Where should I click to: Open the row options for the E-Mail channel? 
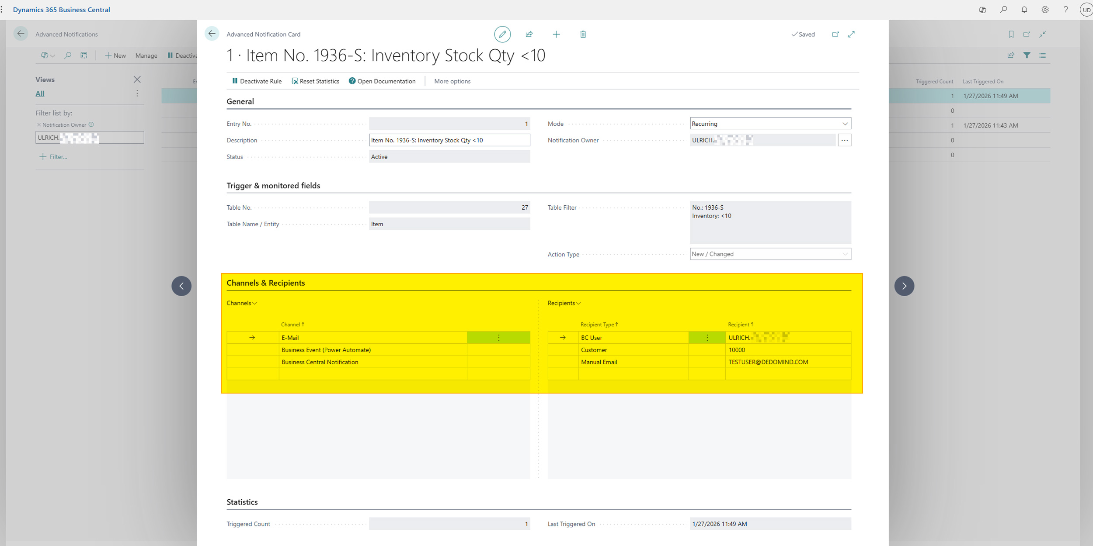point(498,338)
